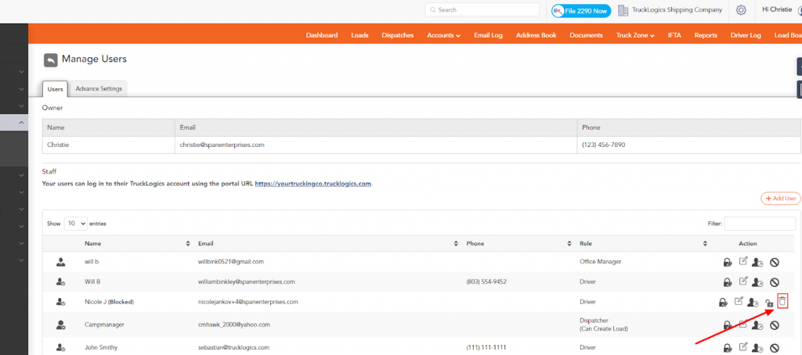Collapse the expanded sidebar section up-chevron
Viewport: 802px width, 355px height.
coord(21,123)
